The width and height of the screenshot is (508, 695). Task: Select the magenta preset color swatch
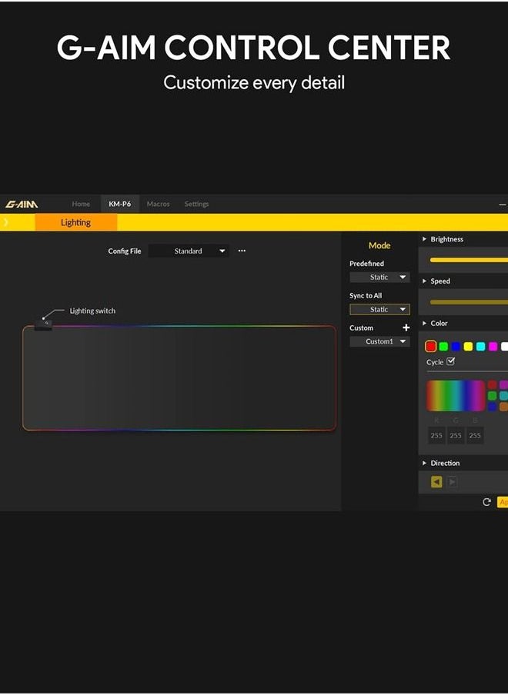(x=493, y=347)
